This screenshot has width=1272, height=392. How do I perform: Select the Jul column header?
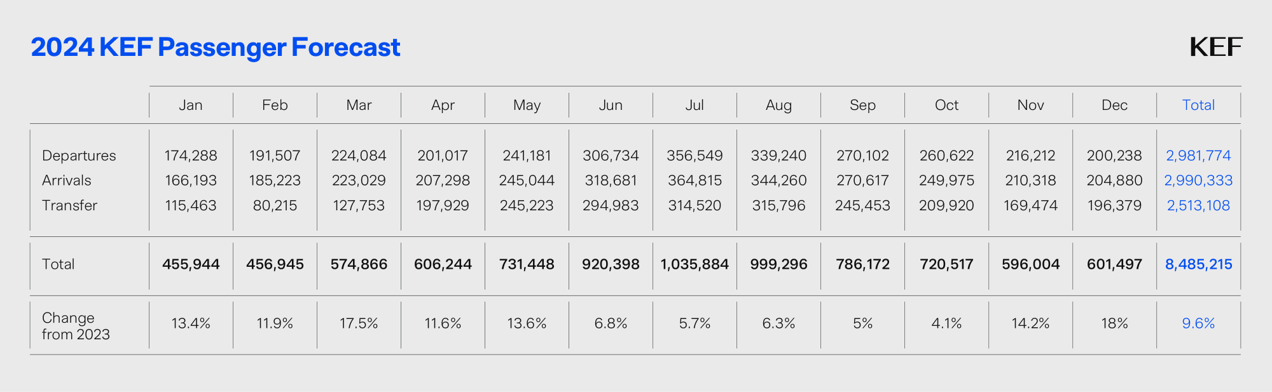point(695,105)
